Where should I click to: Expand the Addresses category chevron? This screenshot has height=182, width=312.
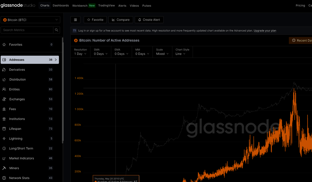click(56, 60)
